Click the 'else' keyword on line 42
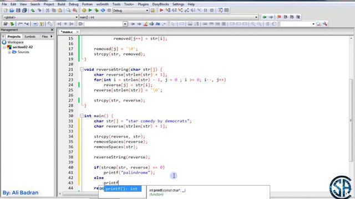 pyautogui.click(x=99, y=178)
